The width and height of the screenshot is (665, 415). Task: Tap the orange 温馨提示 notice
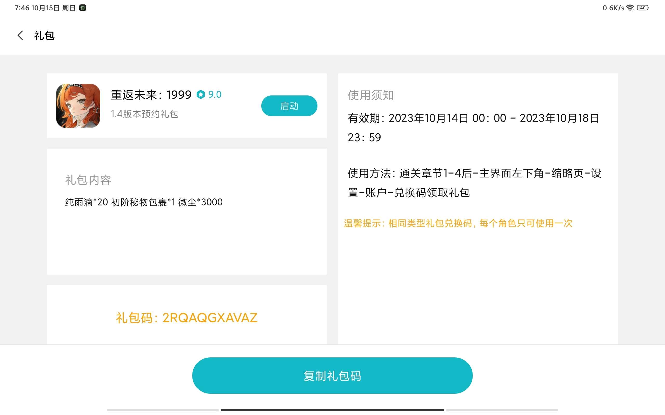pos(458,223)
